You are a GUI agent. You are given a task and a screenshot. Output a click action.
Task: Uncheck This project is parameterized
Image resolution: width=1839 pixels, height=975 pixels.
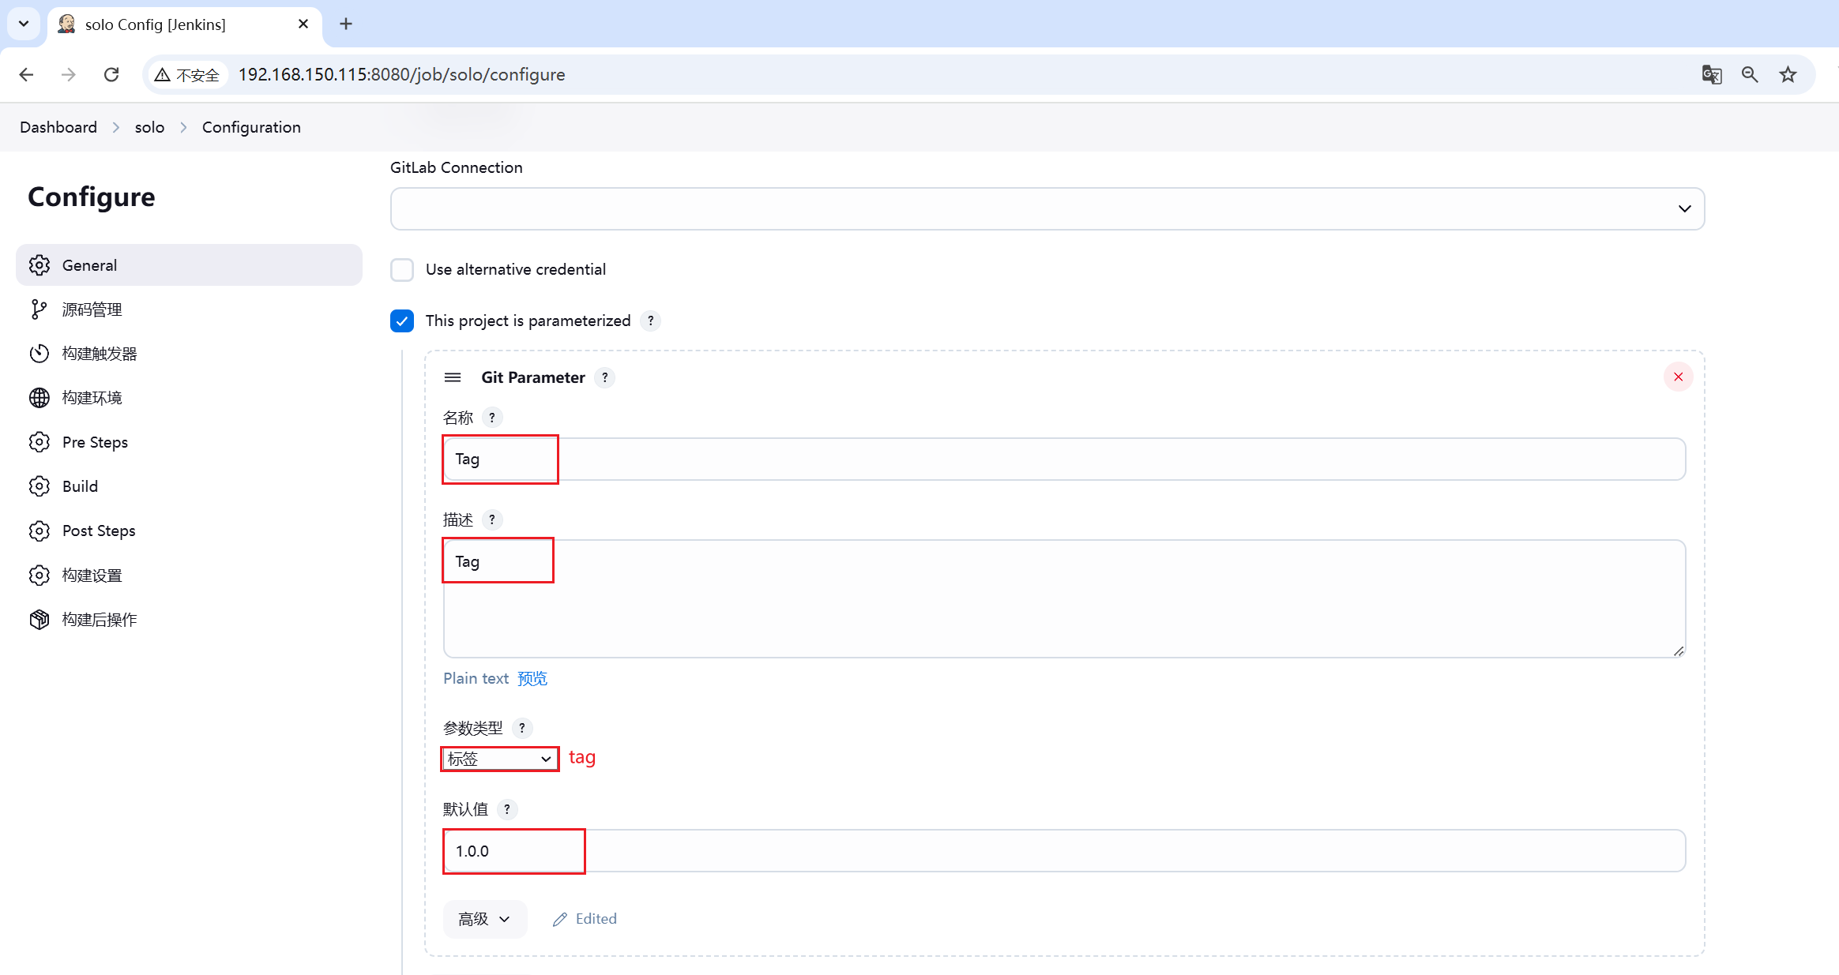click(x=402, y=321)
